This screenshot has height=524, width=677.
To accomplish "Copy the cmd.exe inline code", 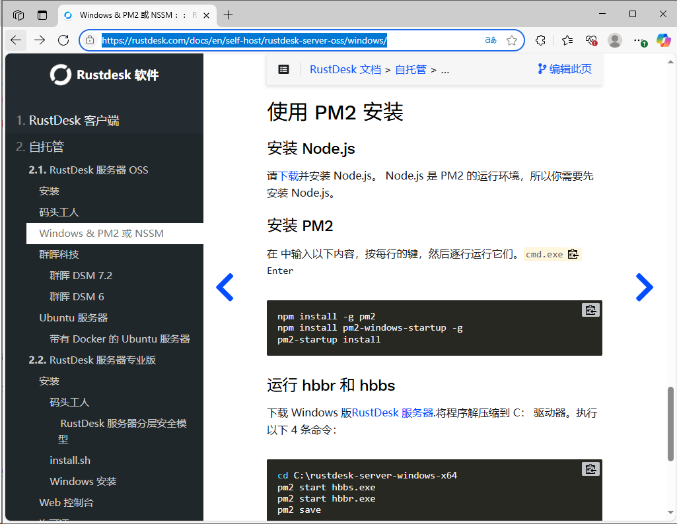I will tap(573, 255).
